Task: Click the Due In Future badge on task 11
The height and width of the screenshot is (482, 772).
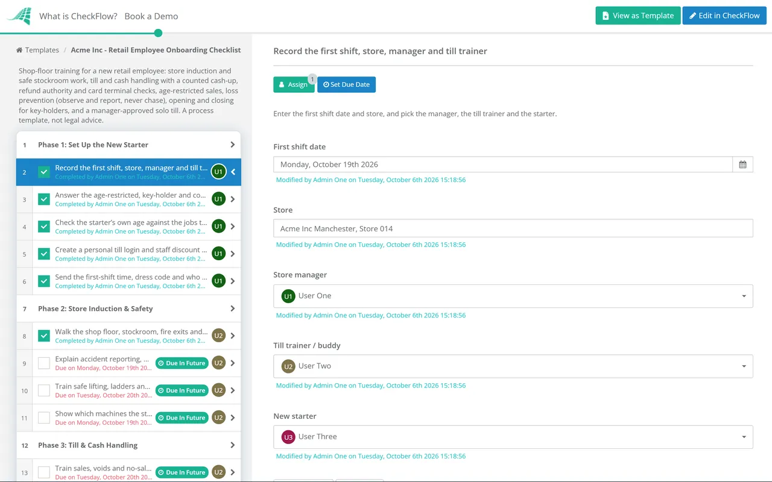Action: pyautogui.click(x=182, y=418)
